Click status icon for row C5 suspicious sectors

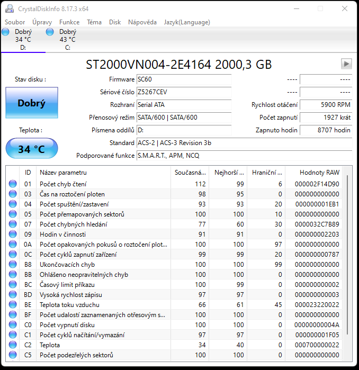(13, 355)
